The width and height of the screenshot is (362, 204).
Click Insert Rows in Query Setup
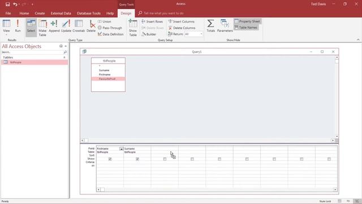click(x=152, y=22)
